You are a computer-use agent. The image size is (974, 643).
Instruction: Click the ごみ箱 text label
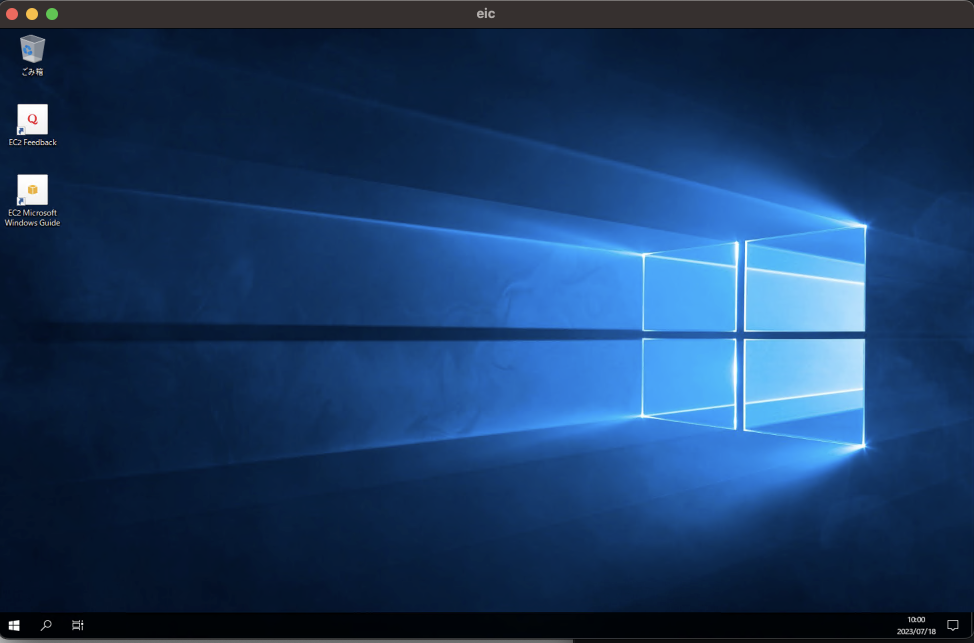pyautogui.click(x=33, y=72)
